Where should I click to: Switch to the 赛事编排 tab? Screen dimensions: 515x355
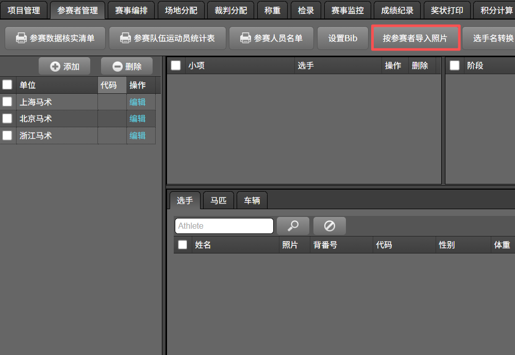coord(131,10)
